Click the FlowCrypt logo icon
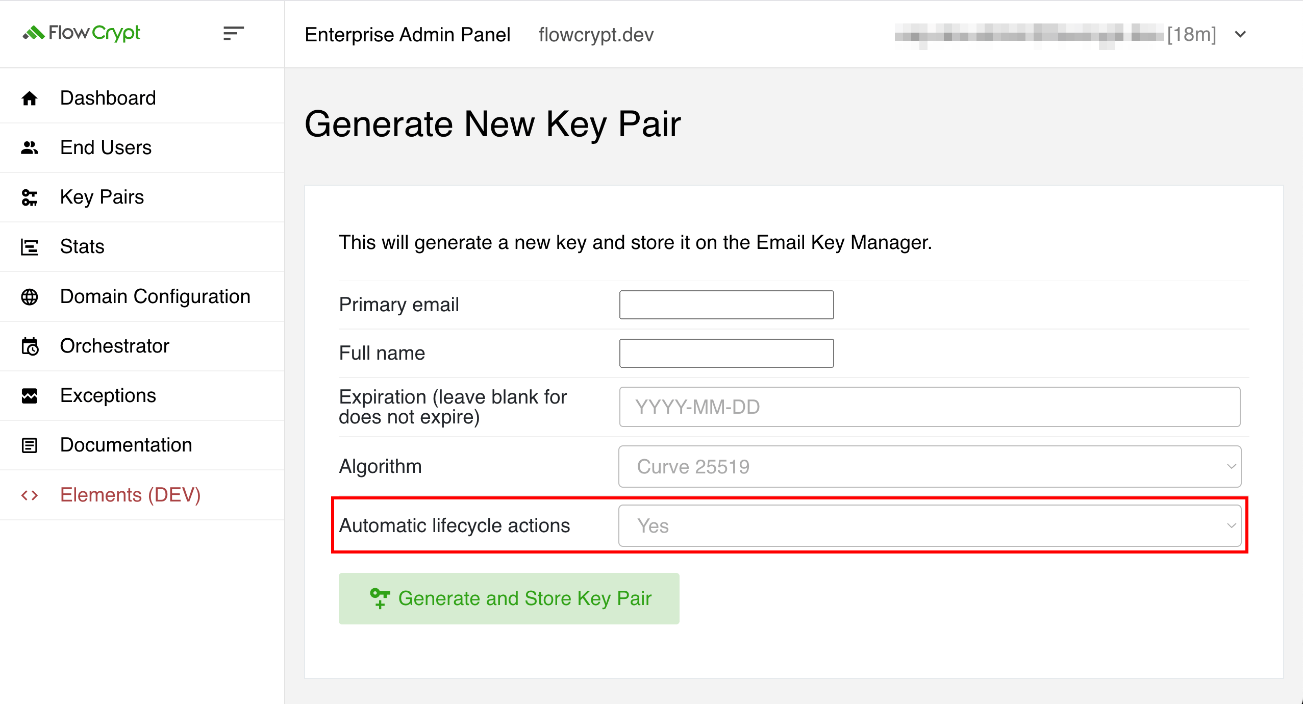 [34, 34]
